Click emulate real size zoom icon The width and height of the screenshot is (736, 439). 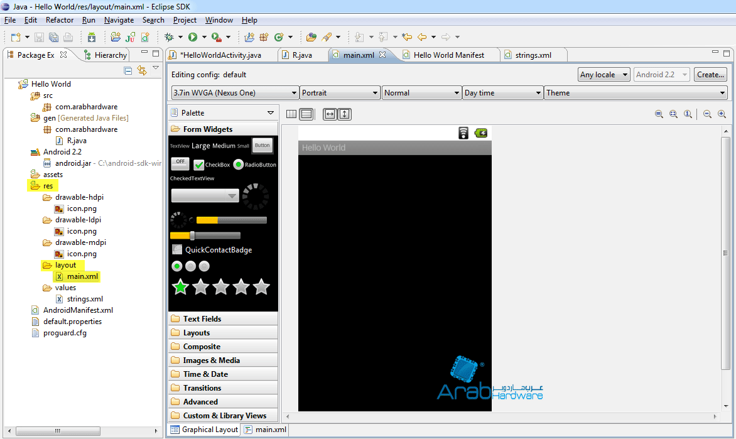(659, 114)
